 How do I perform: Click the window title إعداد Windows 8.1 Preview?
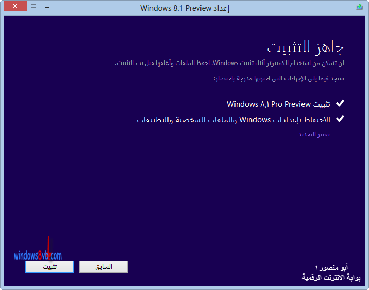point(184,8)
